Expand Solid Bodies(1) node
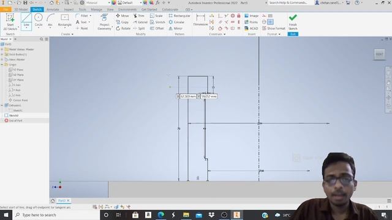Image resolution: width=392 pixels, height=220 pixels. click(2, 54)
